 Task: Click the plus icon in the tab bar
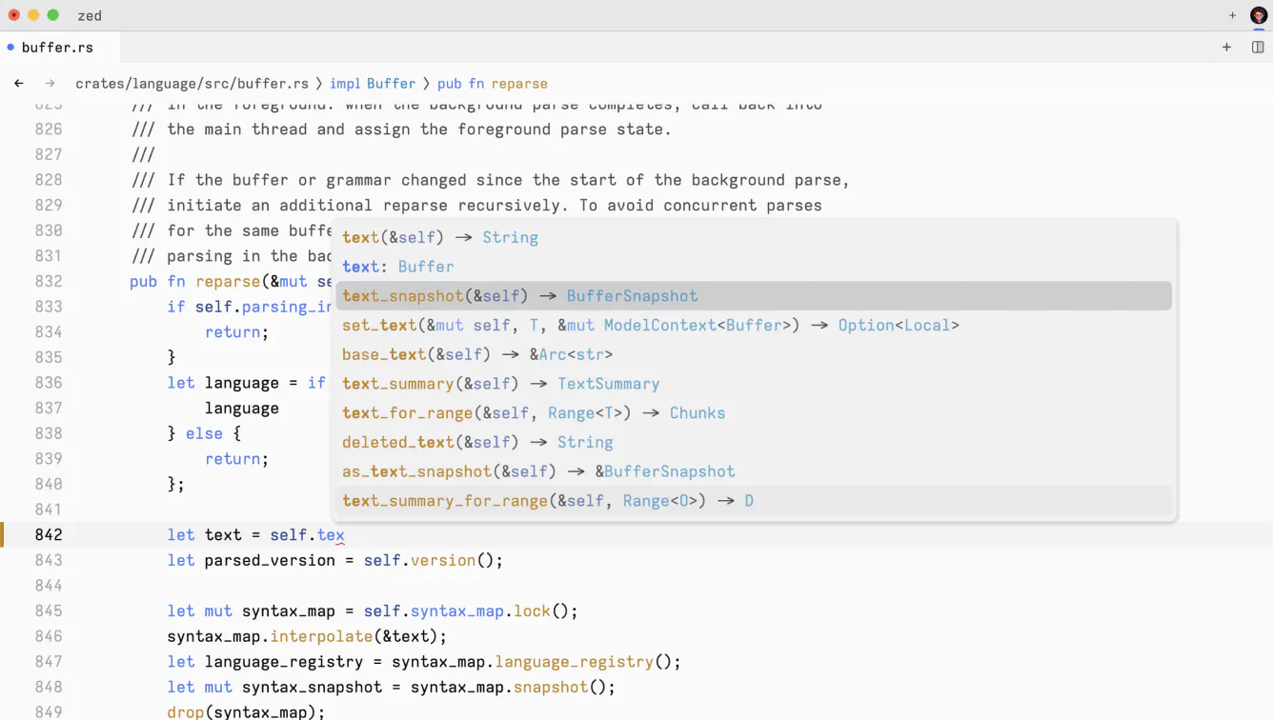[x=1226, y=47]
